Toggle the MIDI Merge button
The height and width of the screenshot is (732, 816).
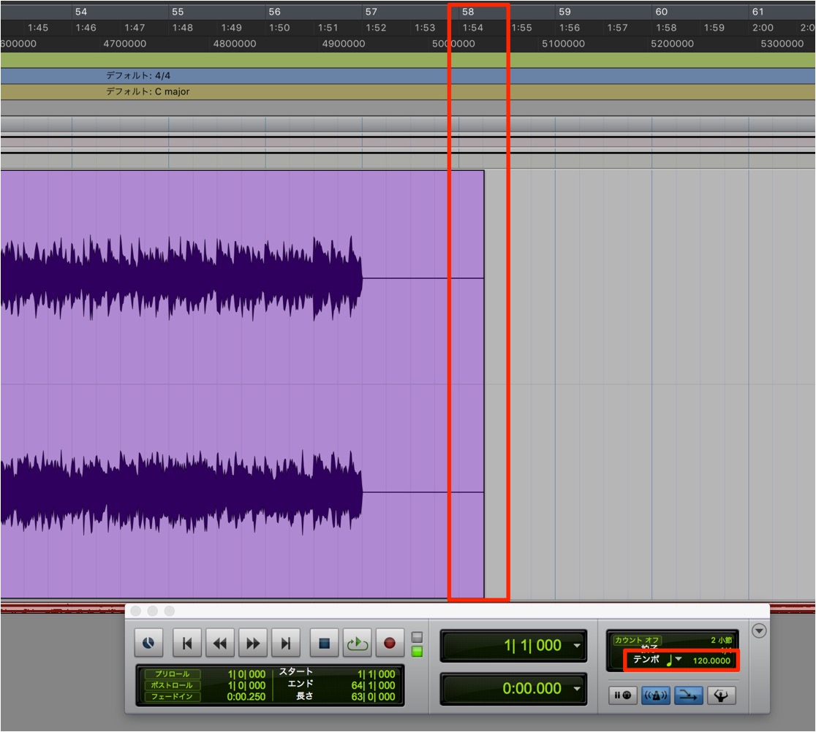[x=689, y=695]
